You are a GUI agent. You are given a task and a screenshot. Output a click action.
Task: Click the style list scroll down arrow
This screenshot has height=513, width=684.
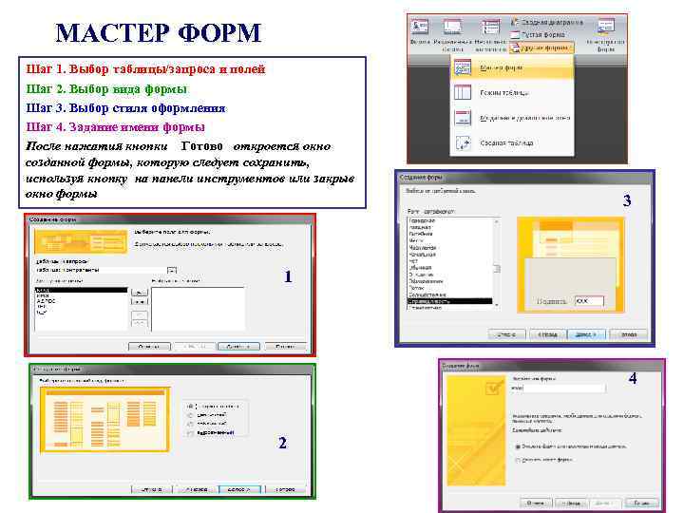tap(497, 305)
